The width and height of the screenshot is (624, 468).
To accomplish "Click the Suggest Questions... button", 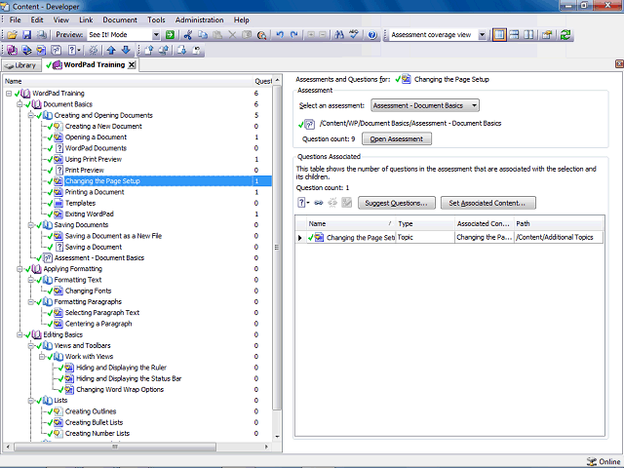I will coord(397,203).
